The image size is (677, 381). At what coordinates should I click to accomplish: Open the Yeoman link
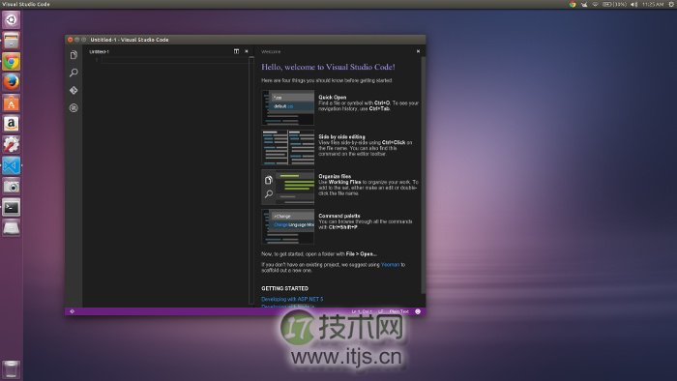point(391,265)
